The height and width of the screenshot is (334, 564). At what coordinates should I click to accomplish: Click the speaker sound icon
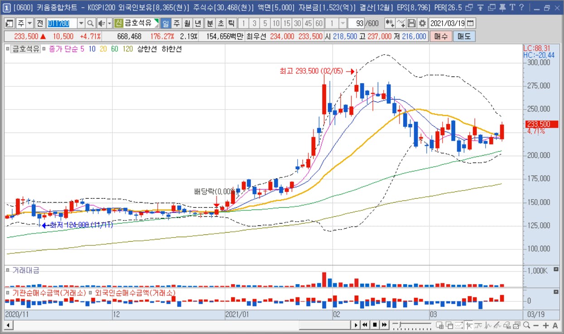tap(101, 24)
